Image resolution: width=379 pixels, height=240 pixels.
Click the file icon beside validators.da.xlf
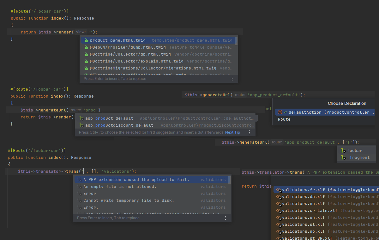[279, 197]
